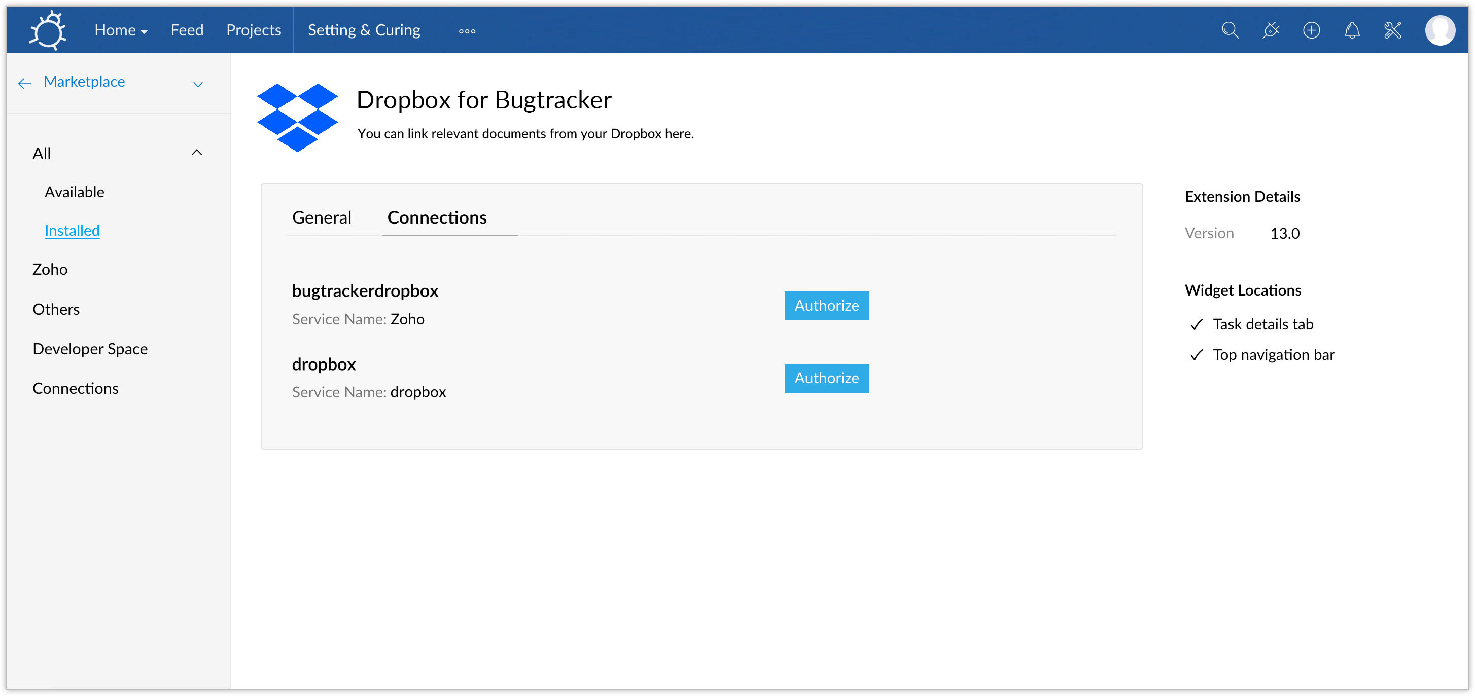Image resolution: width=1475 pixels, height=696 pixels.
Task: Open the search magnifier icon
Action: pyautogui.click(x=1230, y=30)
